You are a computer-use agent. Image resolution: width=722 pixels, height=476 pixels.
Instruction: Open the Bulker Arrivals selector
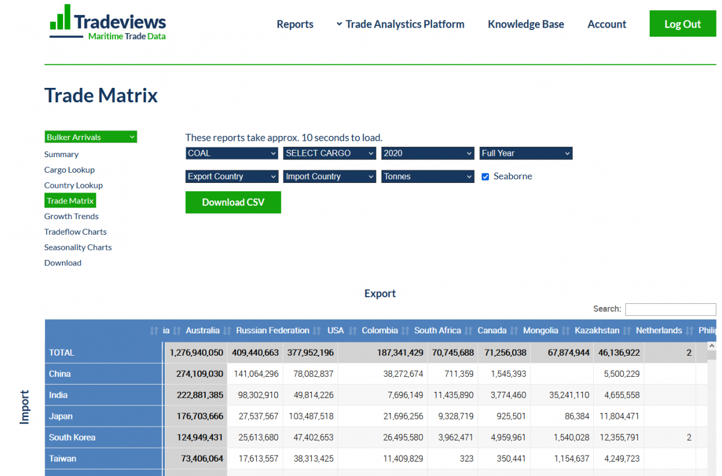coord(90,137)
